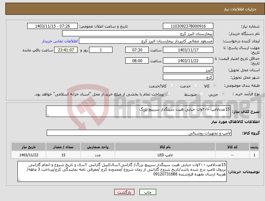Select the کالا radio button
The width and height of the screenshot is (265, 201).
(x=215, y=85)
